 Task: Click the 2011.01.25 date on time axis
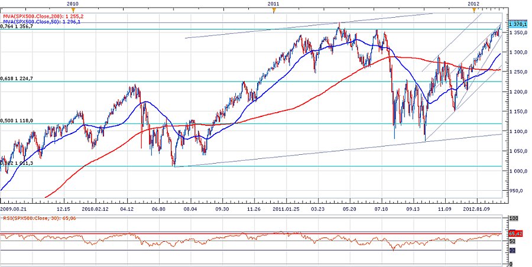(x=286, y=209)
